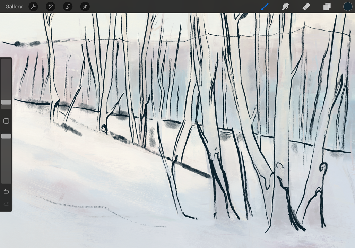Screen dimensions: 355x248
Task: Select the Transform arrow tool
Action: coord(85,6)
